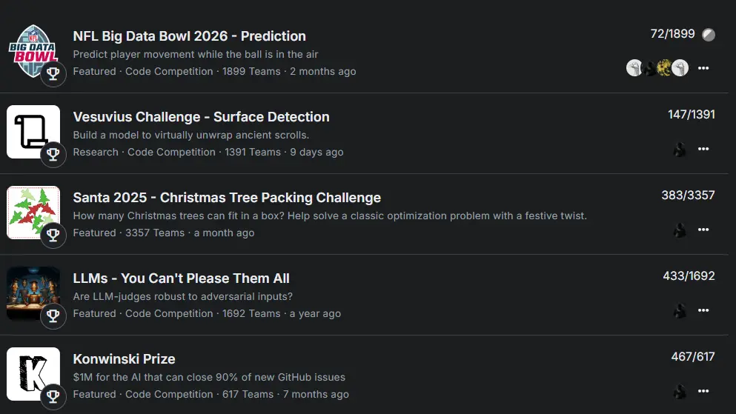Open NFL Big Data Bowl 2026 - Prediction title

pyautogui.click(x=189, y=36)
